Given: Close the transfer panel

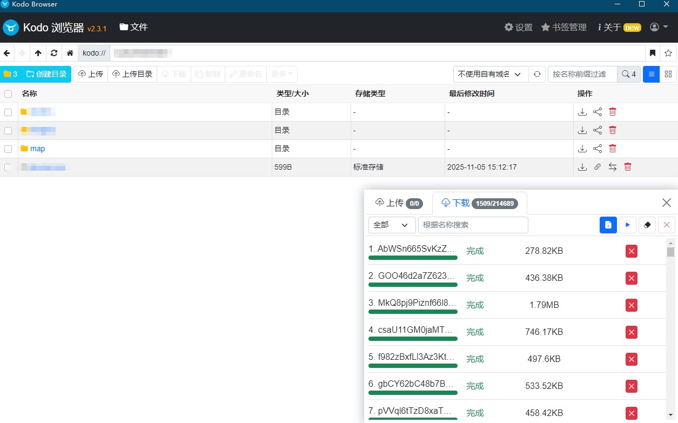Looking at the screenshot, I should click(667, 203).
